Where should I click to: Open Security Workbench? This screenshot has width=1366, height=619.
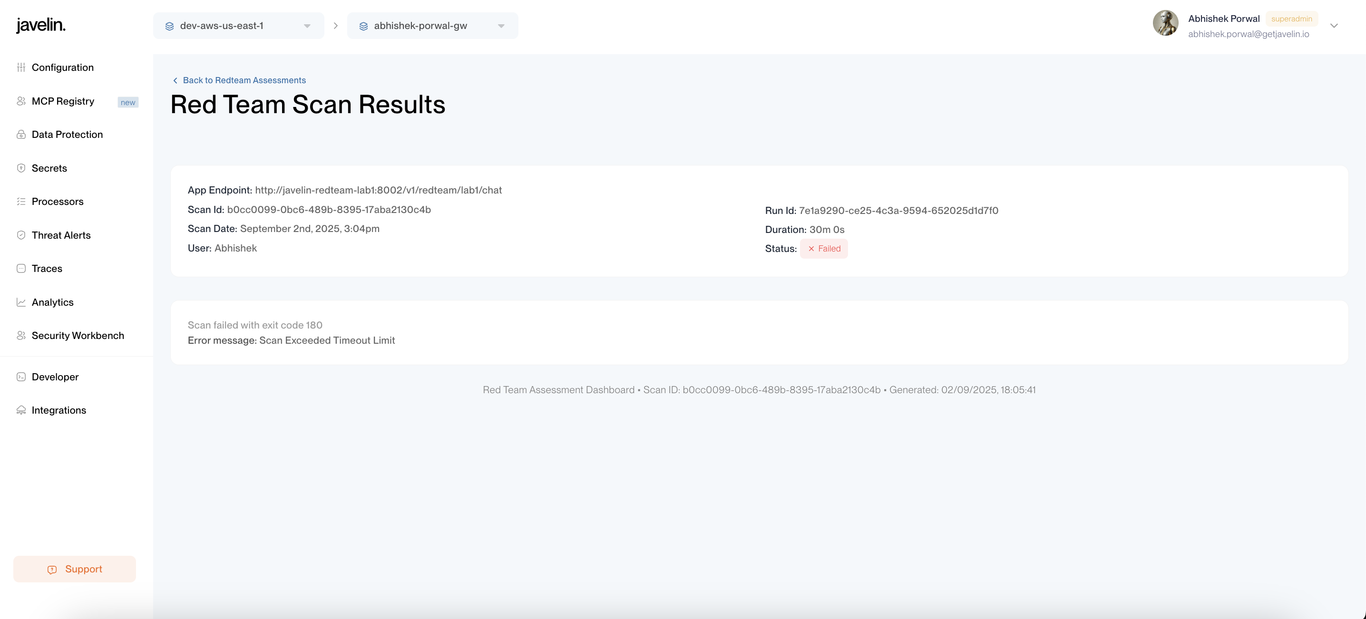tap(78, 336)
